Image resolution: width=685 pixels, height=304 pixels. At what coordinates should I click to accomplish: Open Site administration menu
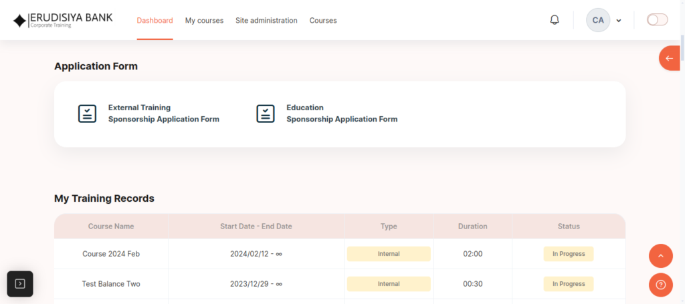coord(266,21)
